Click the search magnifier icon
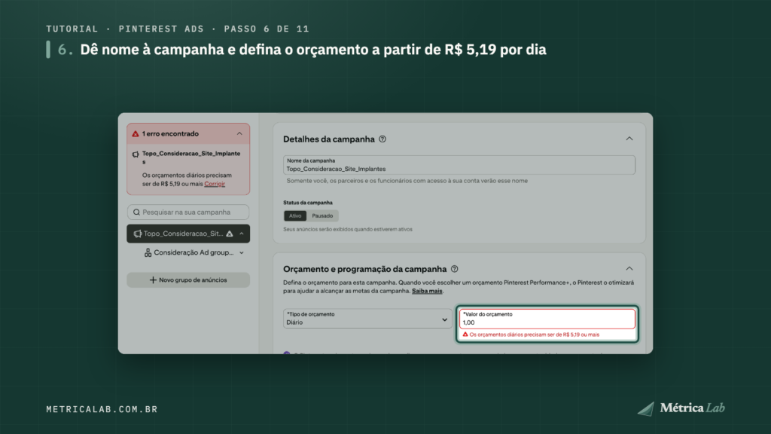Image resolution: width=771 pixels, height=434 pixels. (x=136, y=212)
